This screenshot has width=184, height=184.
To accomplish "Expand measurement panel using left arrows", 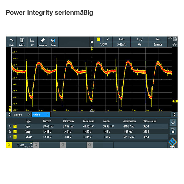I will [x=10, y=114].
